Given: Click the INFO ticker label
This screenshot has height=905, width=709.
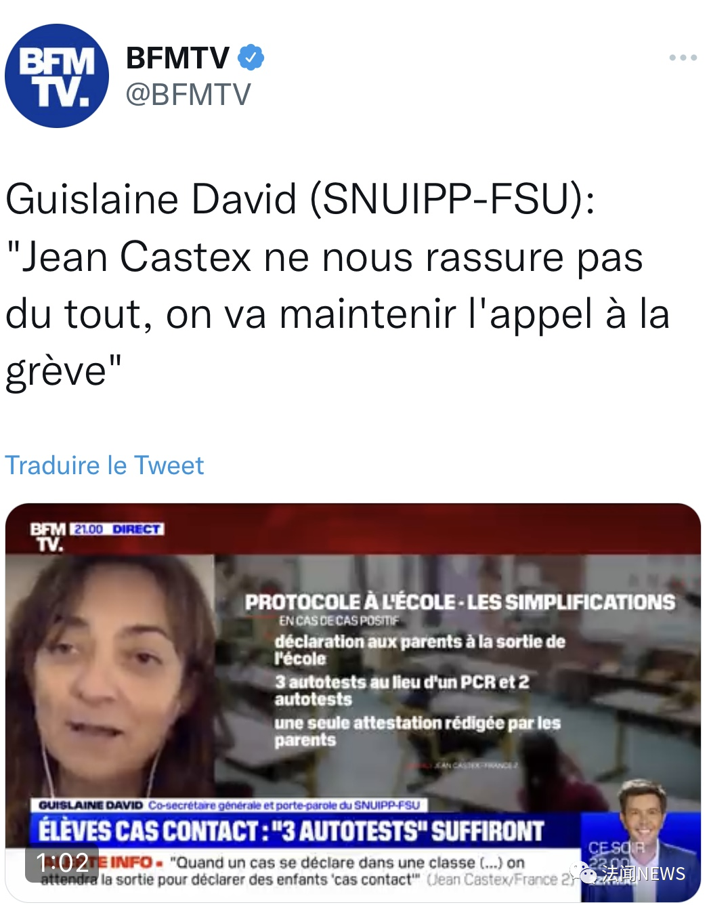Looking at the screenshot, I should coord(132,862).
